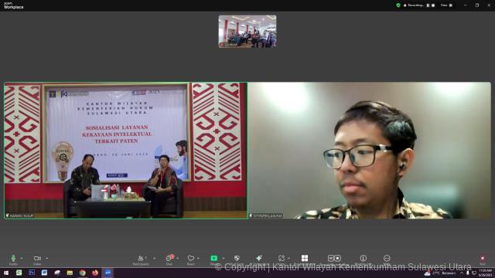Open the weather widget showing 27°C
Image resolution: width=495 pixels, height=278 pixels.
(x=440, y=273)
